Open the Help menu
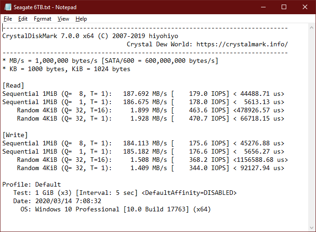Image resolution: width=316 pixels, height=232 pixels. point(81,19)
